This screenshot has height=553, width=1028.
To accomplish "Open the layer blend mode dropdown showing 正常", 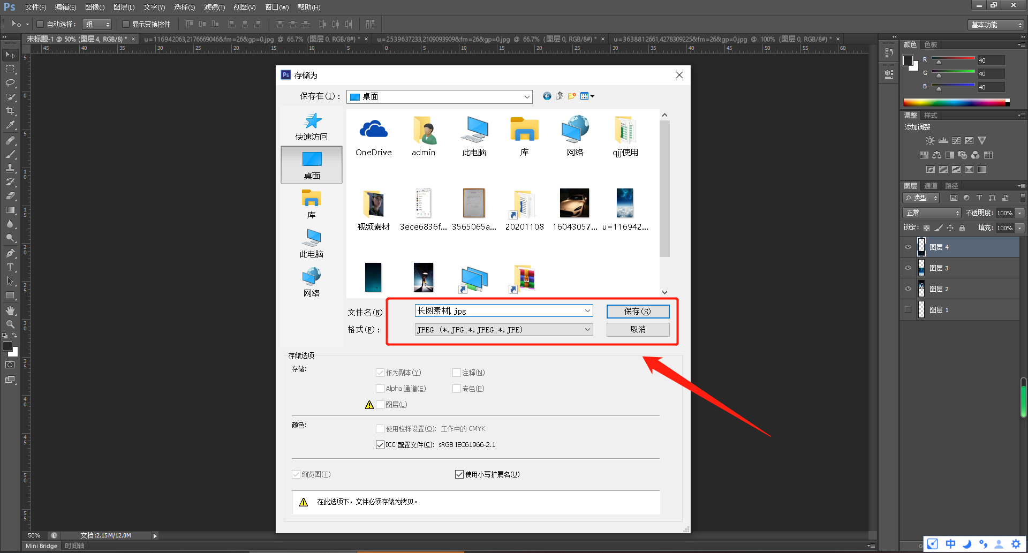I will pyautogui.click(x=931, y=213).
